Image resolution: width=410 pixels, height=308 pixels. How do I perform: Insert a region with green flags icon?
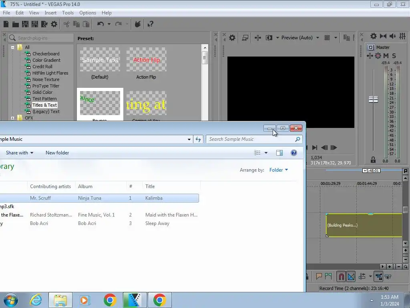point(328,276)
